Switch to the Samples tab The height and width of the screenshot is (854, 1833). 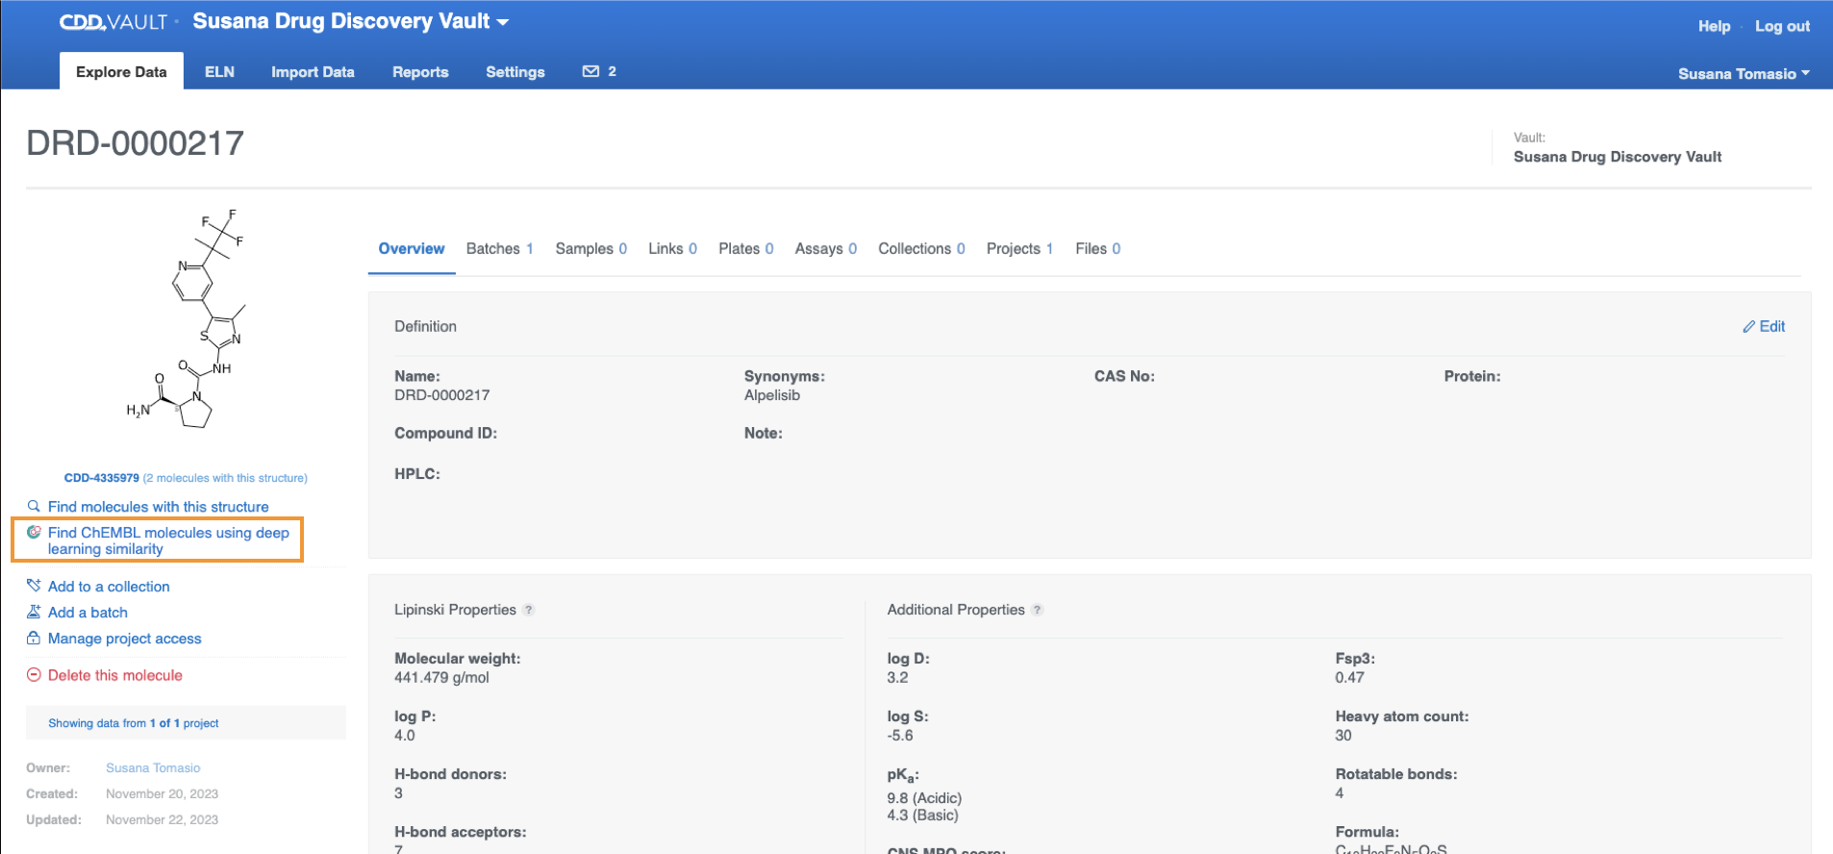click(x=591, y=248)
